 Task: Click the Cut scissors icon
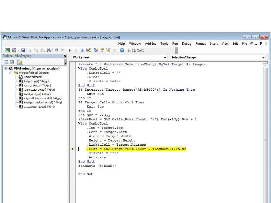(30, 50)
